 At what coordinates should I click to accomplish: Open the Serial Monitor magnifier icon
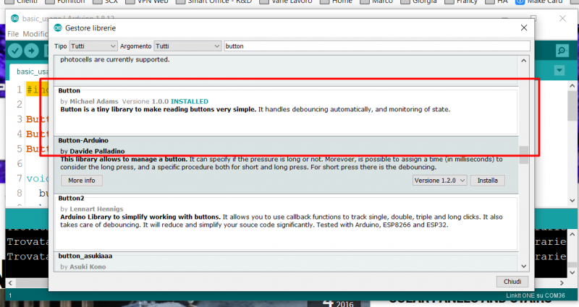(561, 51)
